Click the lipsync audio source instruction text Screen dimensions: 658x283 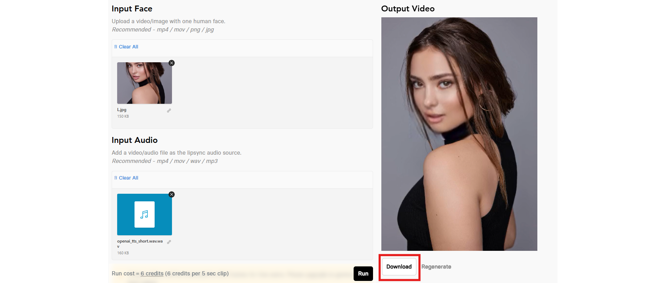click(176, 153)
